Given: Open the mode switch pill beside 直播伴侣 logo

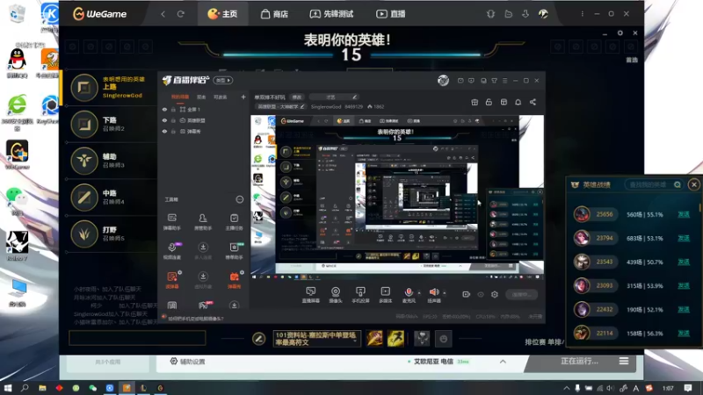Looking at the screenshot, I should point(223,80).
